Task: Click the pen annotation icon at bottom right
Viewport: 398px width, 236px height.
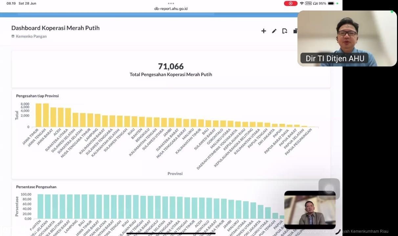Action: pyautogui.click(x=338, y=232)
